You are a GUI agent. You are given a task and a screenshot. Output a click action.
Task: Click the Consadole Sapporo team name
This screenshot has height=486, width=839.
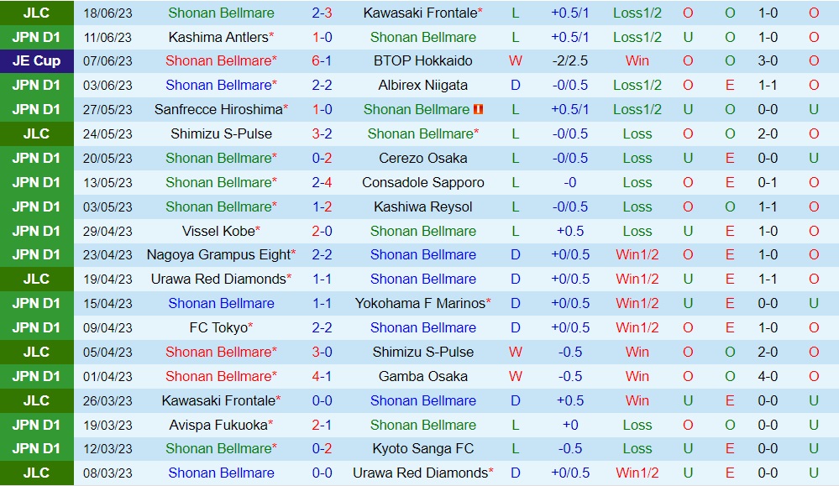click(422, 183)
